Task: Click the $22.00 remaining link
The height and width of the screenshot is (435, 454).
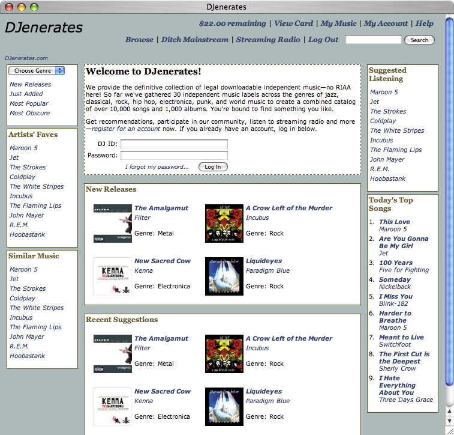Action: point(233,23)
